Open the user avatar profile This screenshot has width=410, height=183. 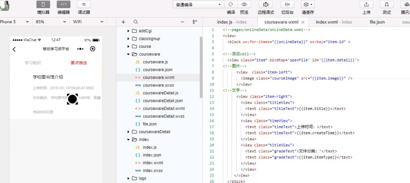click(x=4, y=5)
